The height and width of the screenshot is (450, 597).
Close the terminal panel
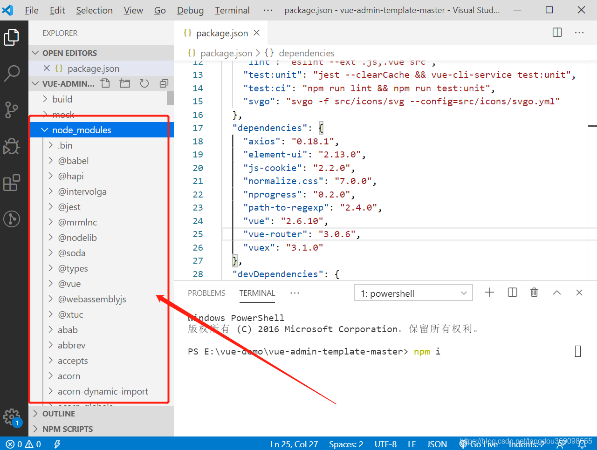pos(579,293)
